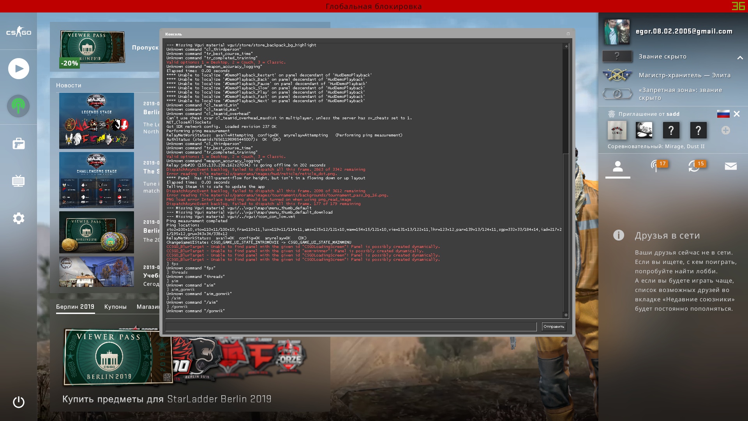748x421 pixels.
Task: Select the Купоны store tab
Action: pos(115,307)
